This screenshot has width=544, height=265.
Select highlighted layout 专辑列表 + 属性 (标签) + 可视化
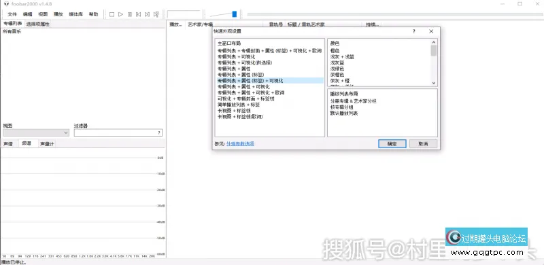[x=269, y=80]
